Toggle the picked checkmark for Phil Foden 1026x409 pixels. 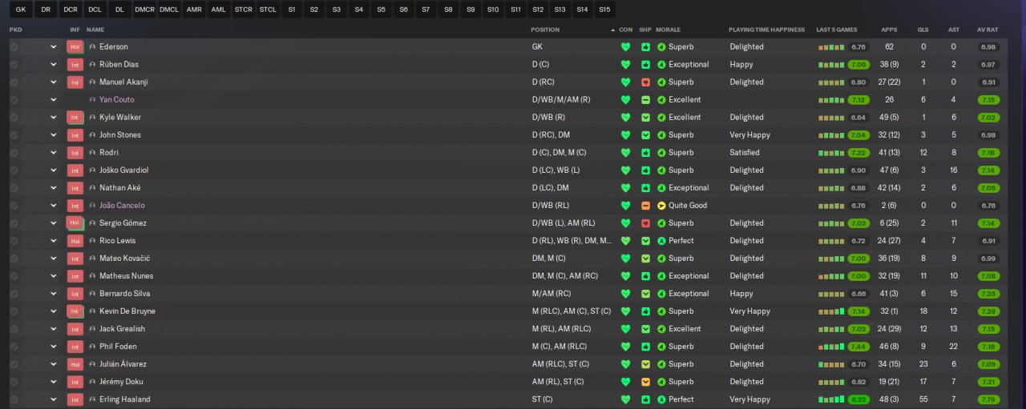click(x=14, y=347)
